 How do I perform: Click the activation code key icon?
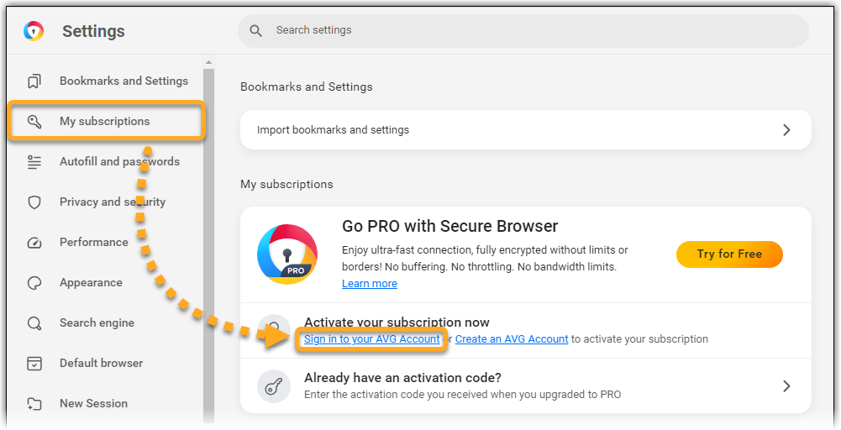tap(274, 386)
